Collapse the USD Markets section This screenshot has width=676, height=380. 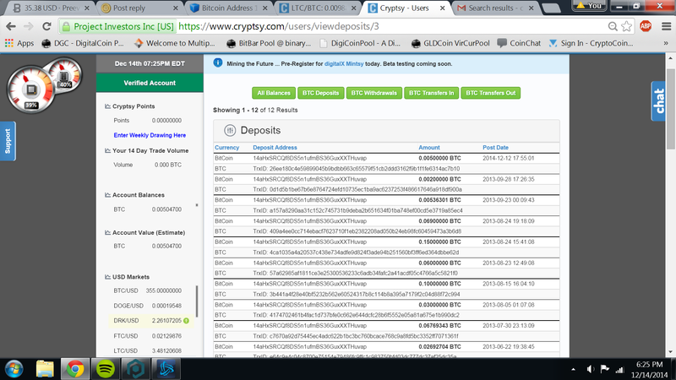coord(107,277)
